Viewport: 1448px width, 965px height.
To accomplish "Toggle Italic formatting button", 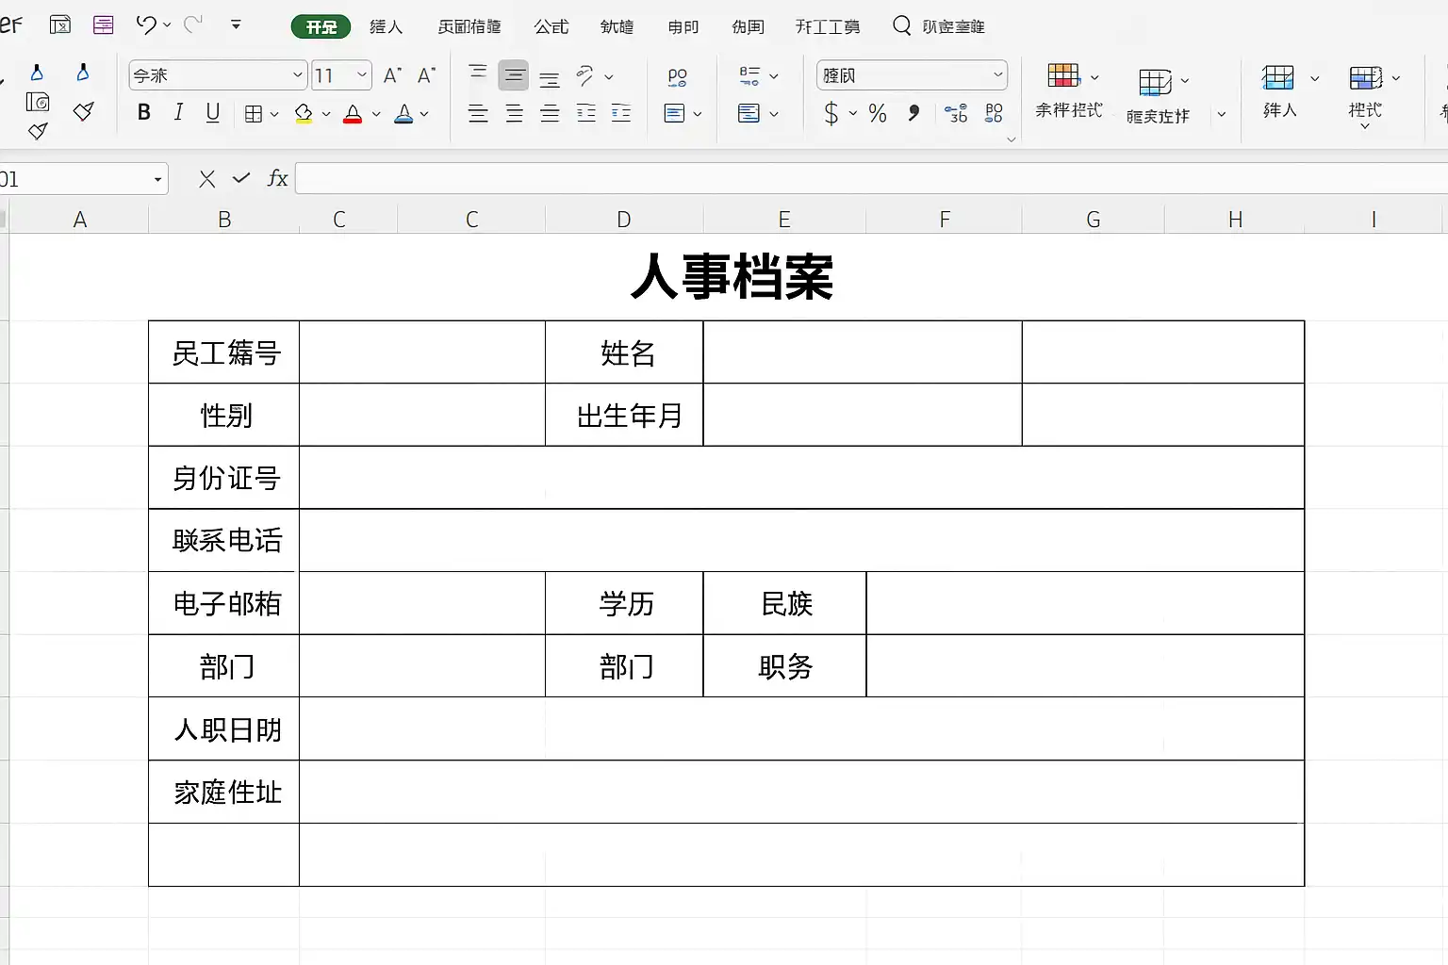I will coord(178,113).
